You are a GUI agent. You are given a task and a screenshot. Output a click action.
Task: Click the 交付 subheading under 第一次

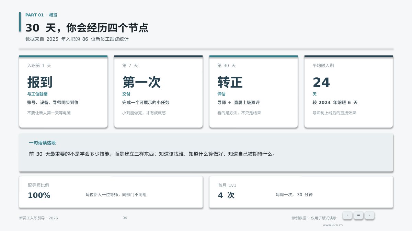[x=126, y=94]
